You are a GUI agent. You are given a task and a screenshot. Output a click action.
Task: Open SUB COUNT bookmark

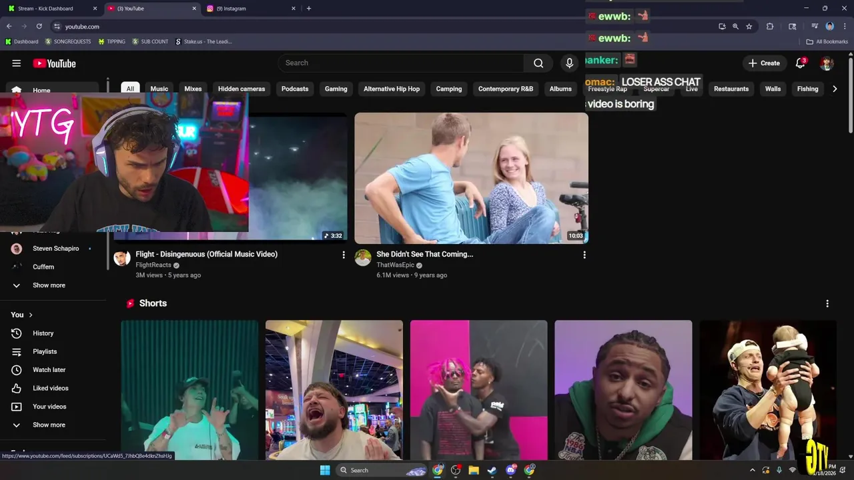pyautogui.click(x=150, y=41)
